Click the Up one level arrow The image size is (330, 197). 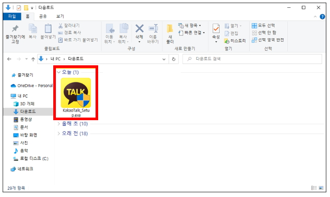33,59
